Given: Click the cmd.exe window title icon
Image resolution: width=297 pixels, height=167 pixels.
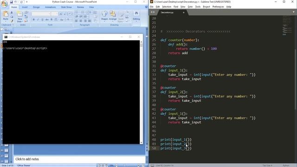Looking at the screenshot, I should click(x=6, y=37).
